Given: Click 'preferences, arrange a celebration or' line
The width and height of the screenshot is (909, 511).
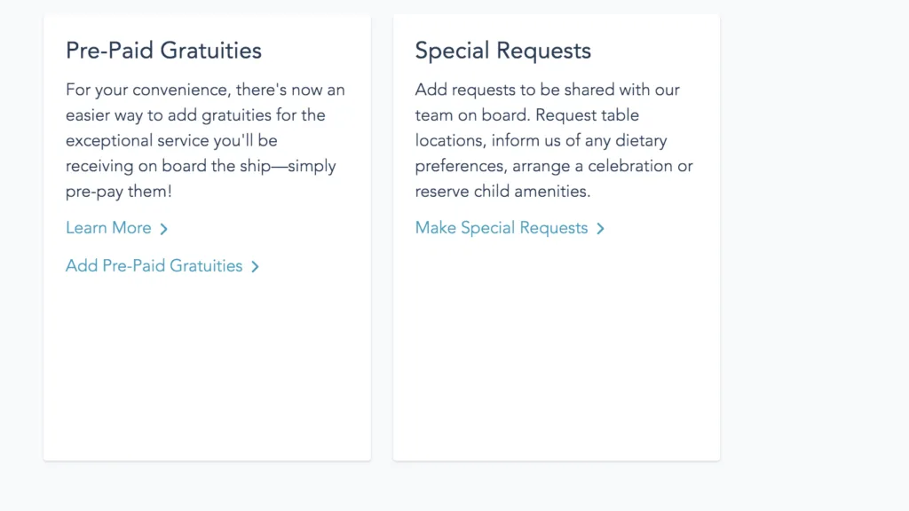Looking at the screenshot, I should point(554,166).
